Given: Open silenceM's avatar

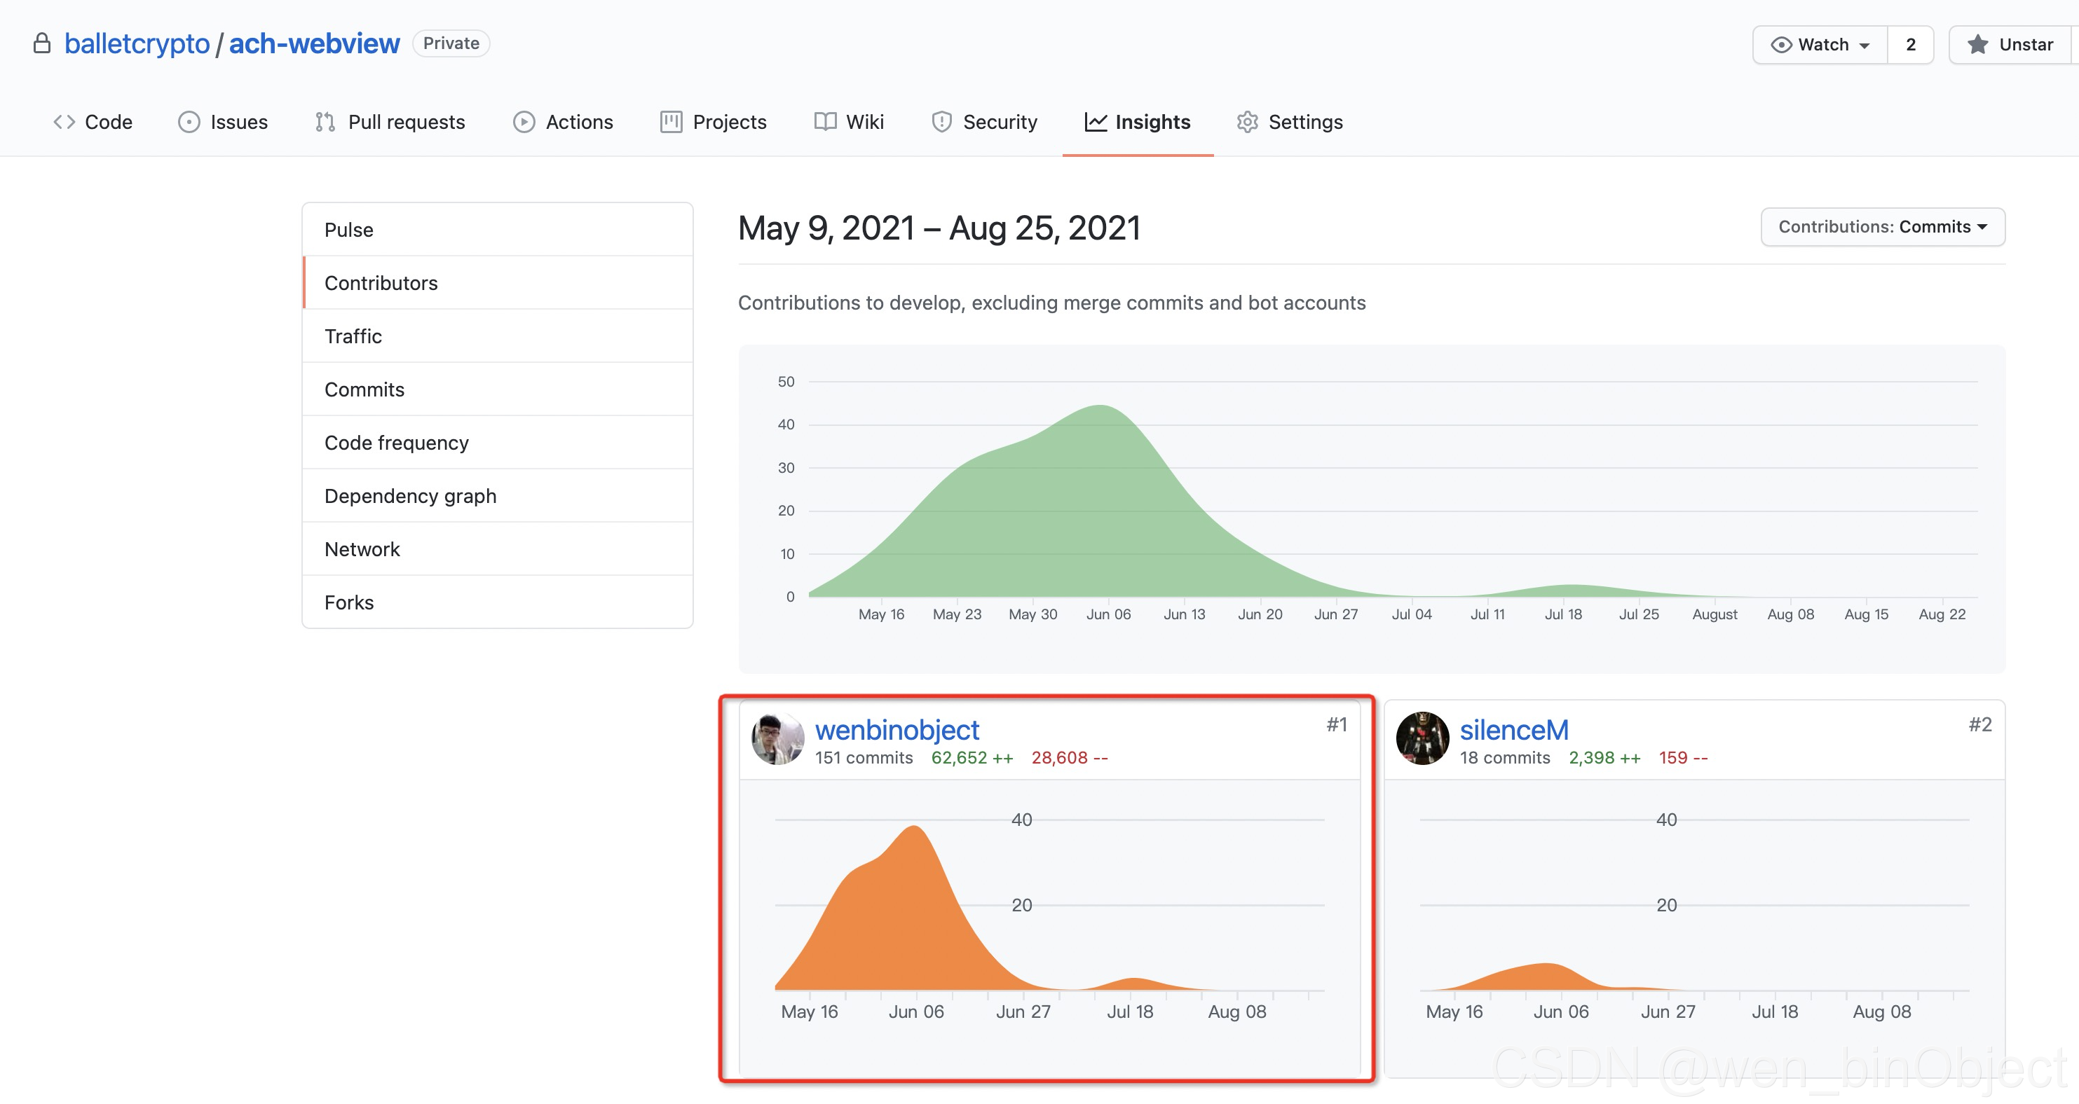Looking at the screenshot, I should click(1422, 739).
